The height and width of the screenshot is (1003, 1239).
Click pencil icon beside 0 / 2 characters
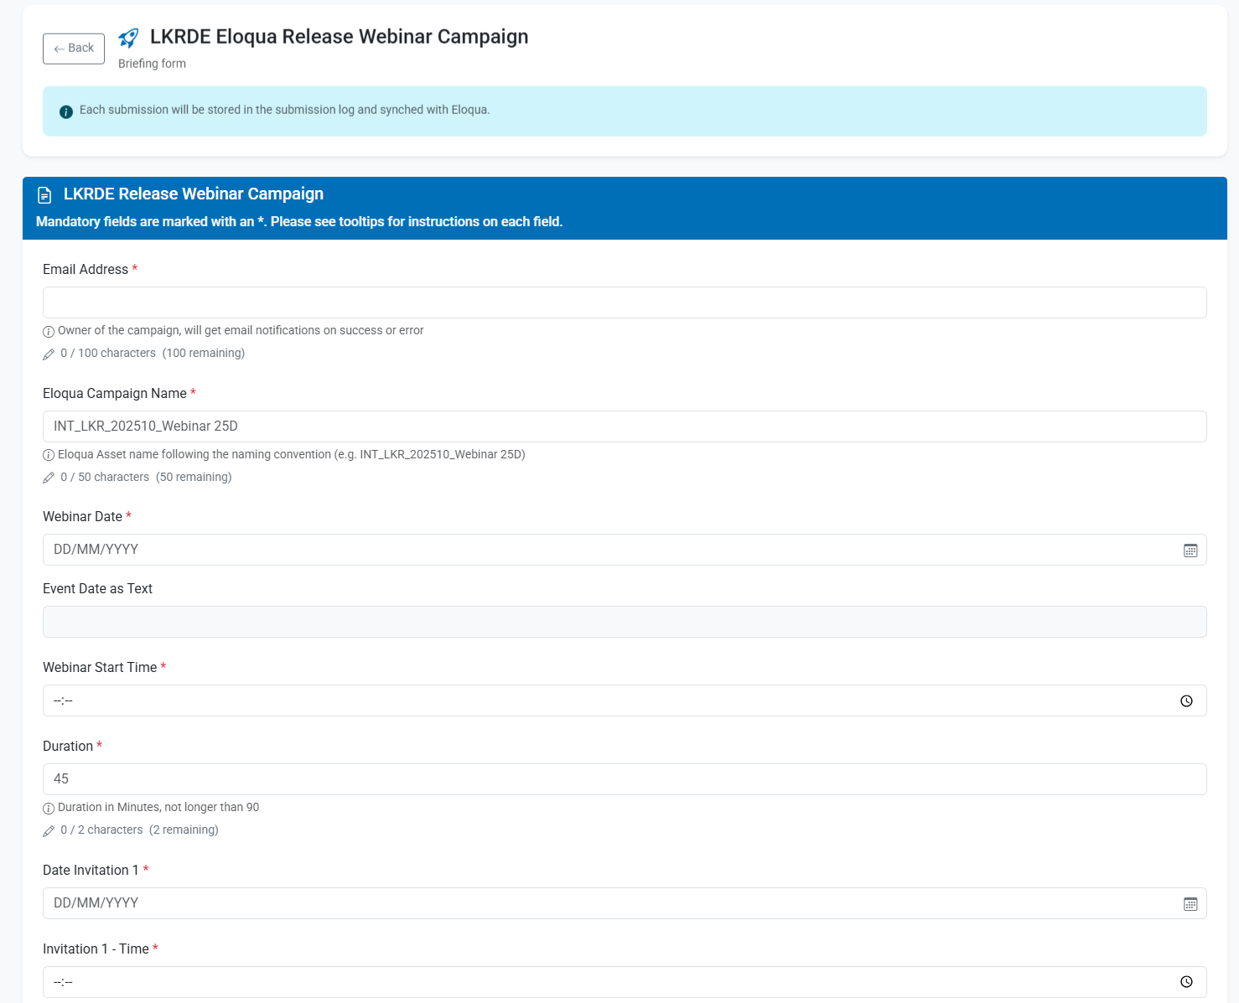point(49,831)
